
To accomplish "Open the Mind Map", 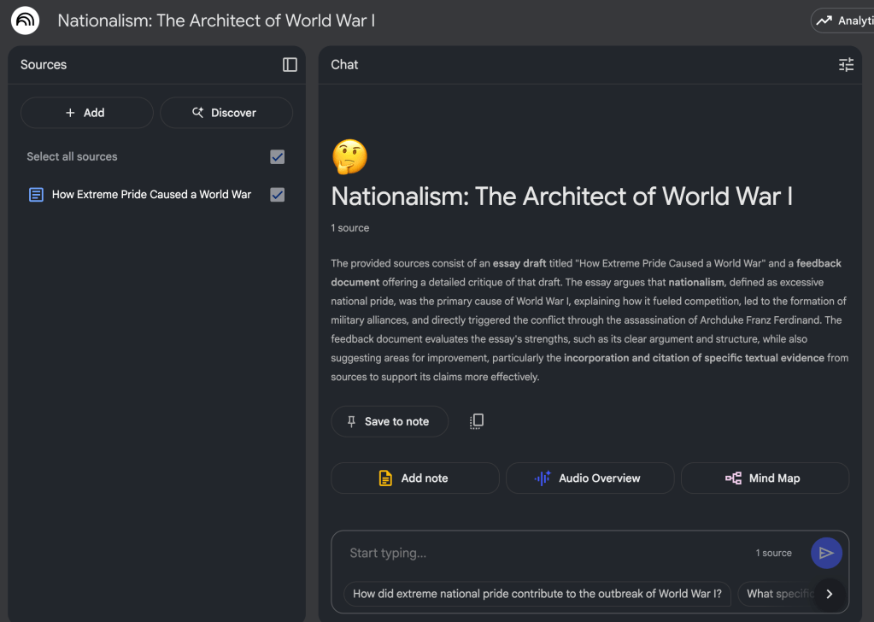I will (x=765, y=478).
